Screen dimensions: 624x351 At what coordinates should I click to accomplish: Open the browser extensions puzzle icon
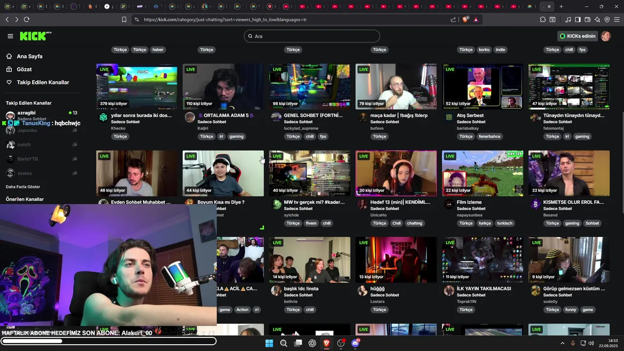(x=543, y=19)
